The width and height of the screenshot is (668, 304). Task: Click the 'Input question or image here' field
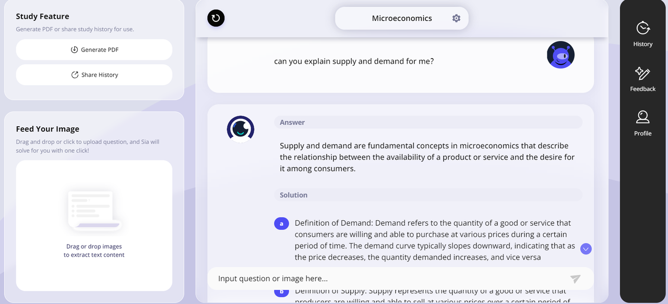pyautogui.click(x=401, y=278)
